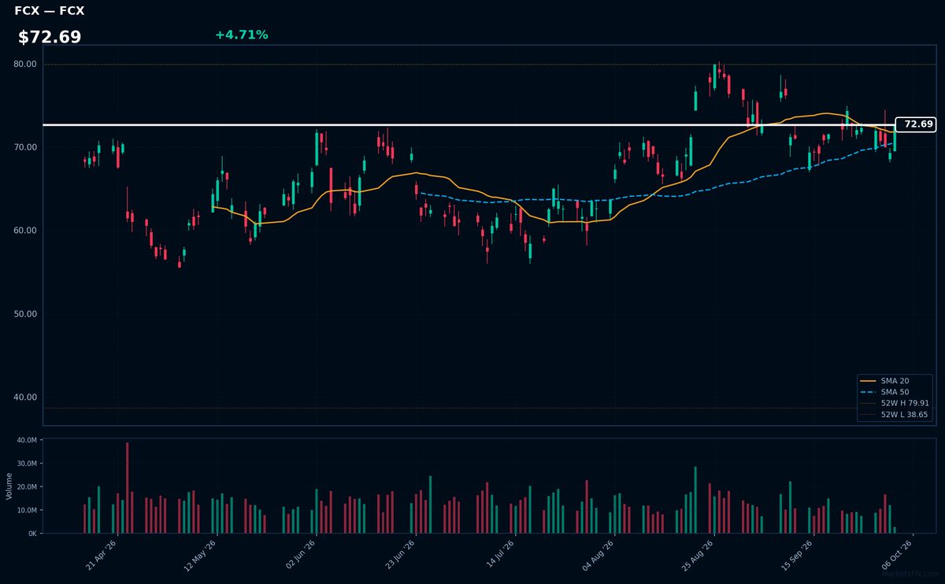945x584 pixels.
Task: Click the 10.0M volume axis label
Action: pyautogui.click(x=28, y=510)
